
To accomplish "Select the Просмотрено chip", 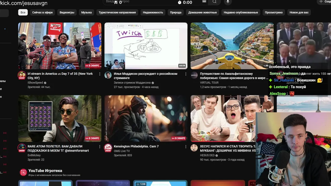I will coord(274,12).
